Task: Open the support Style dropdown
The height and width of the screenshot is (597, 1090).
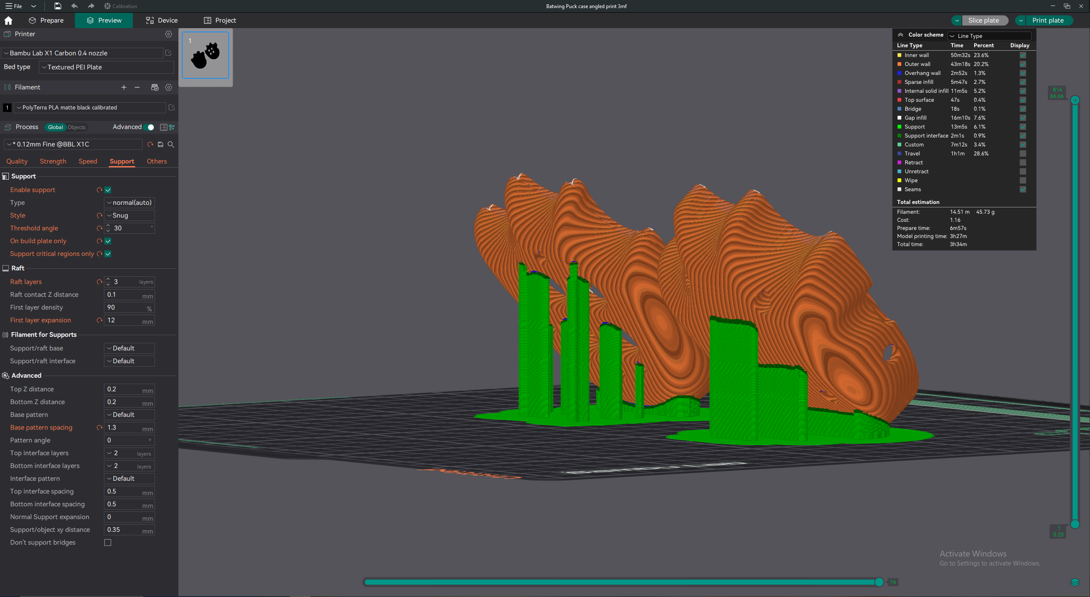Action: [129, 215]
